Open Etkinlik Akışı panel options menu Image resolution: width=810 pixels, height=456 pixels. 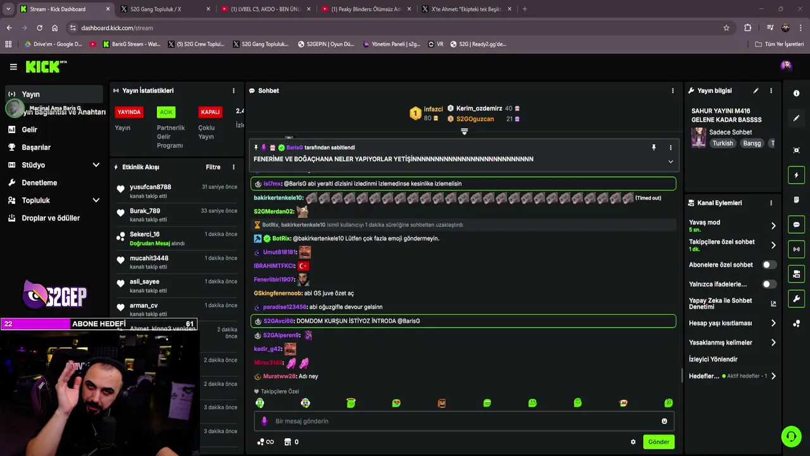tap(234, 167)
